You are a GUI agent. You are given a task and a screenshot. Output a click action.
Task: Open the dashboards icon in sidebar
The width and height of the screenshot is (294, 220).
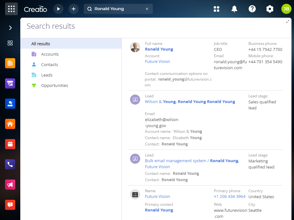10,43
